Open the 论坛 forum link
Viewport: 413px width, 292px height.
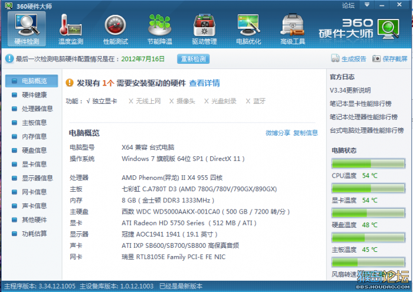[x=348, y=5]
